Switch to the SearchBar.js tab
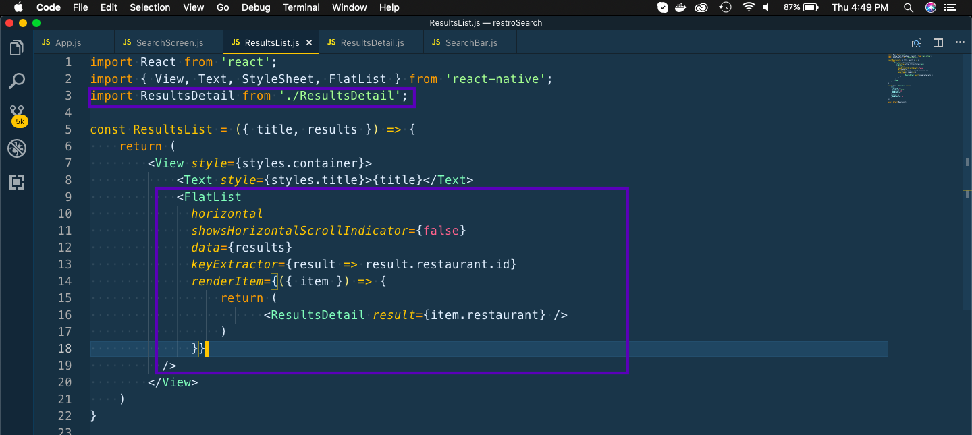This screenshot has height=435, width=972. tap(471, 42)
